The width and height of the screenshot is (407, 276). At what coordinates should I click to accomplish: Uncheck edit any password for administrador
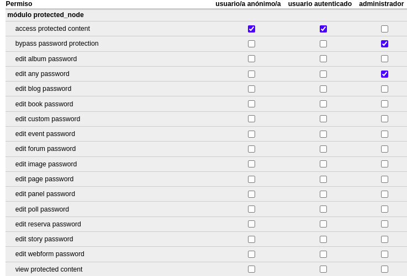384,74
